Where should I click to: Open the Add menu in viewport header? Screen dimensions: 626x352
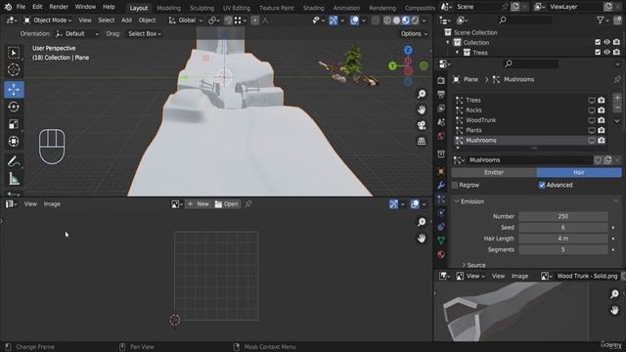pos(126,20)
